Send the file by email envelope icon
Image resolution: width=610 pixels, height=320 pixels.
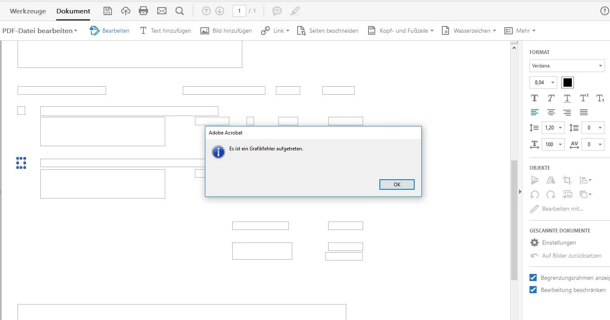[x=162, y=11]
